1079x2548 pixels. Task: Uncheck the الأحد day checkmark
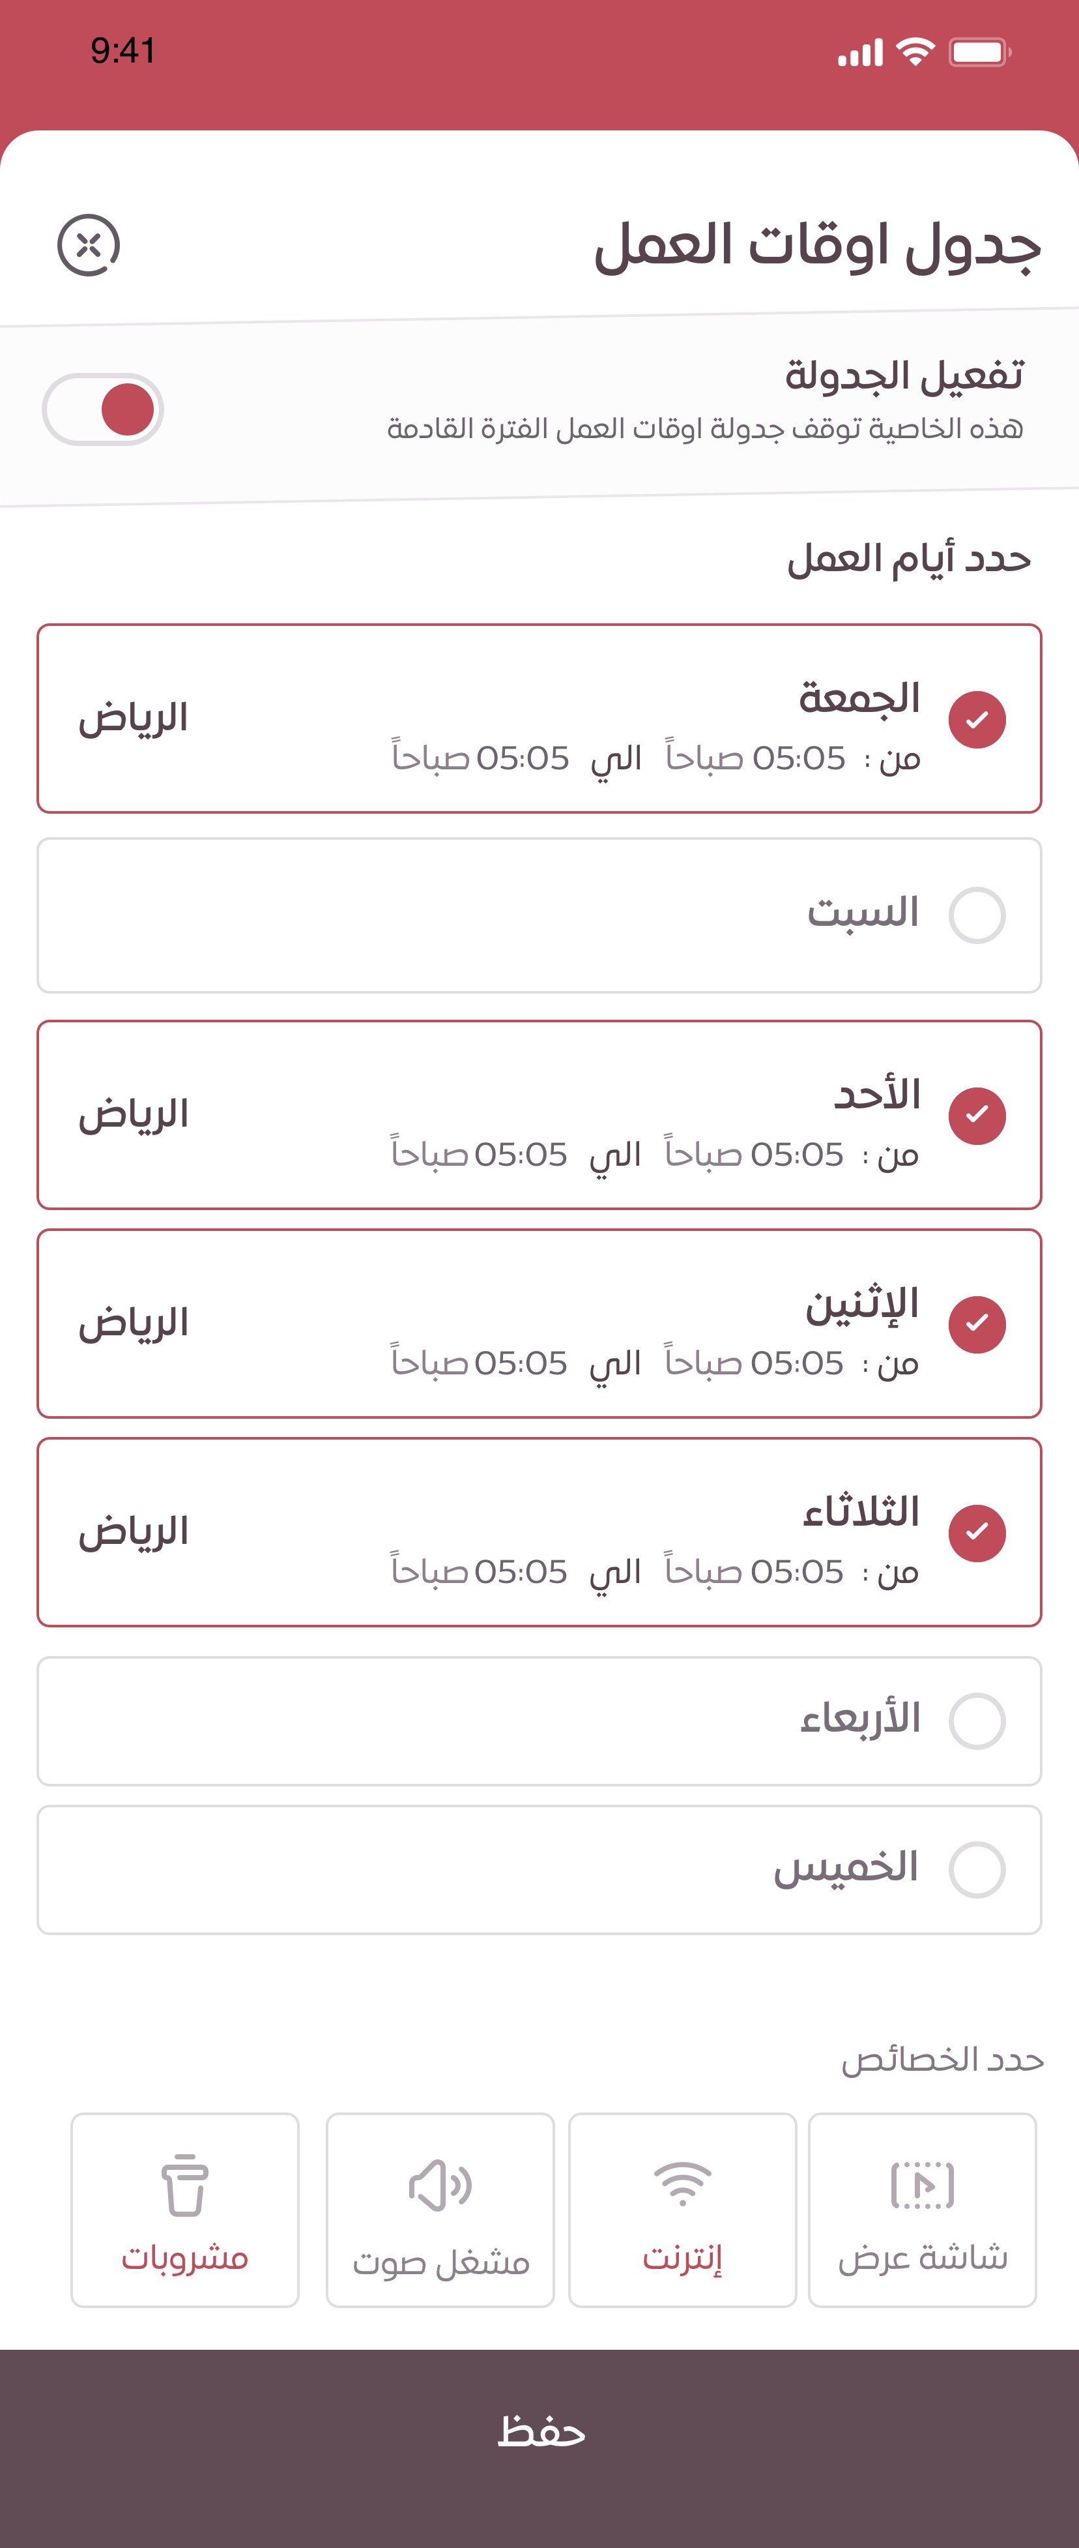tap(977, 1116)
